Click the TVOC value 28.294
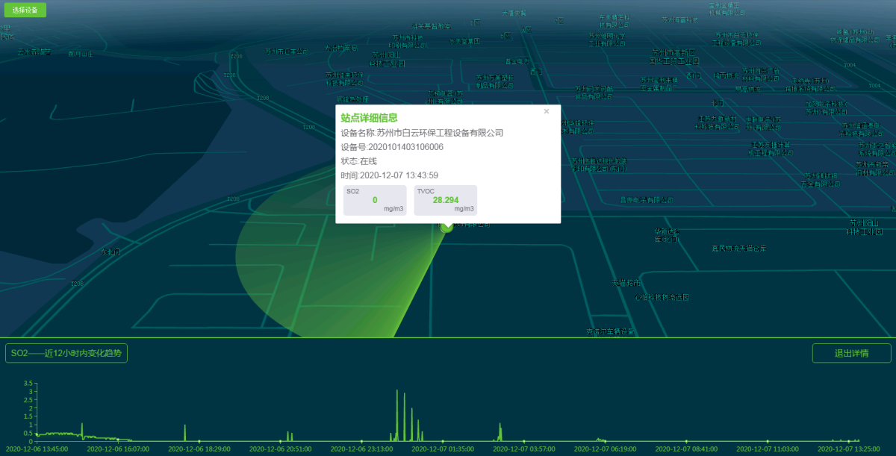The image size is (896, 456). tap(446, 200)
